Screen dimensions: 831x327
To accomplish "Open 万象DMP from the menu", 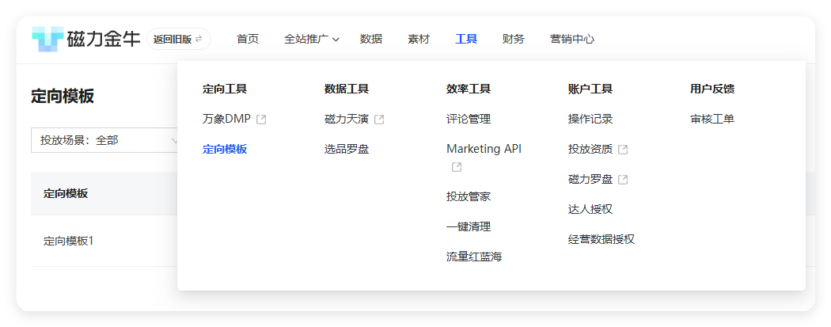I will point(226,120).
